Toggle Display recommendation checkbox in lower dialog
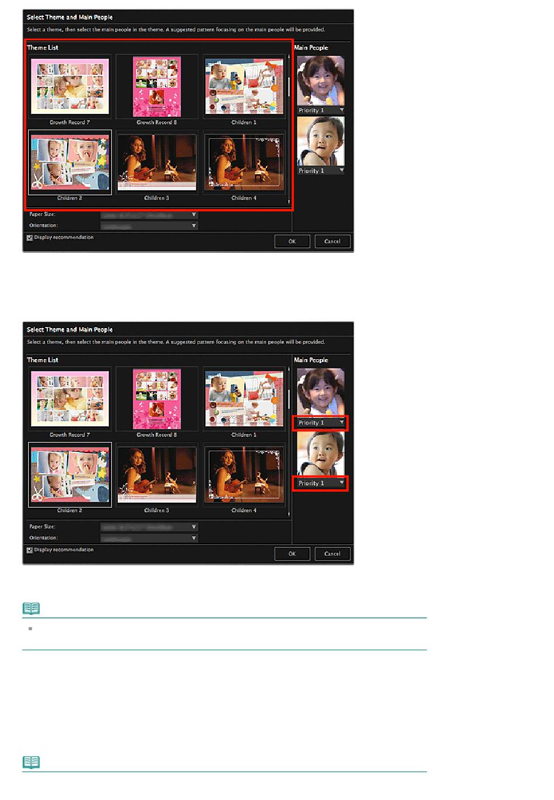 click(x=30, y=551)
